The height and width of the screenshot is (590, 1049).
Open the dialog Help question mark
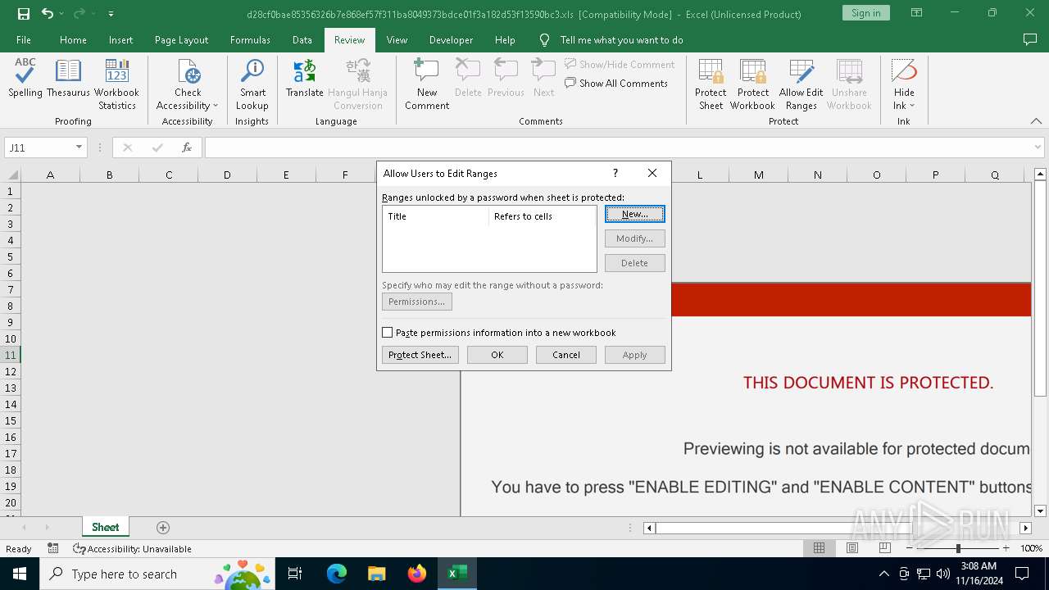[x=615, y=174]
